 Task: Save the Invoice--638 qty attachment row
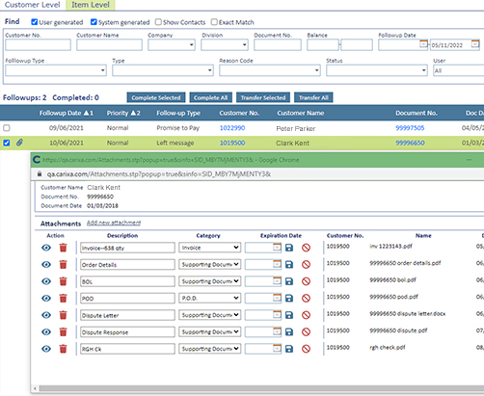[289, 248]
